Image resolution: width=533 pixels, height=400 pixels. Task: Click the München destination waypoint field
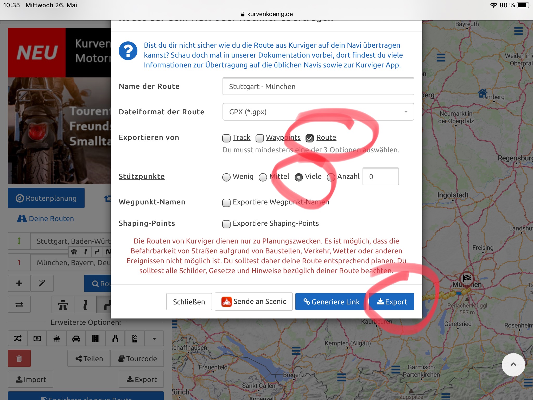(x=71, y=262)
